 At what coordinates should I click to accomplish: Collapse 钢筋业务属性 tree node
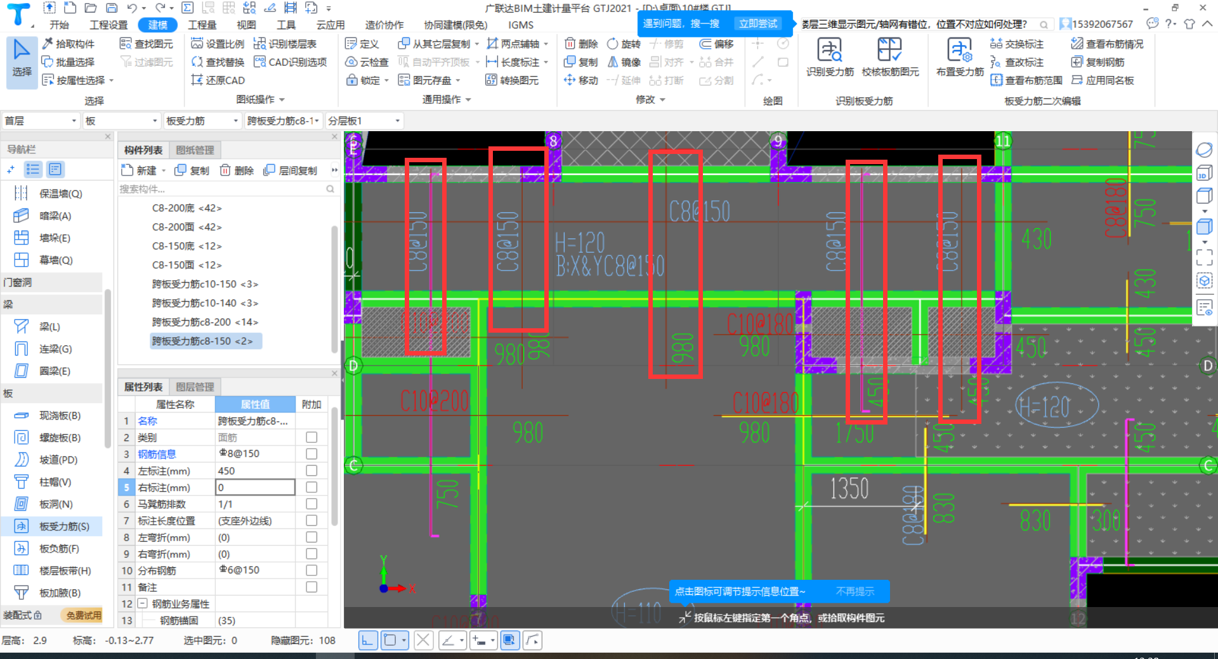[x=142, y=603]
